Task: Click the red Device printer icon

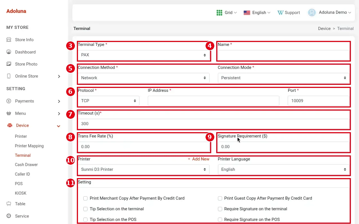Action: (10, 125)
